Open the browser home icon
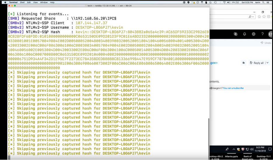The width and height of the screenshot is (273, 160). tap(259, 17)
